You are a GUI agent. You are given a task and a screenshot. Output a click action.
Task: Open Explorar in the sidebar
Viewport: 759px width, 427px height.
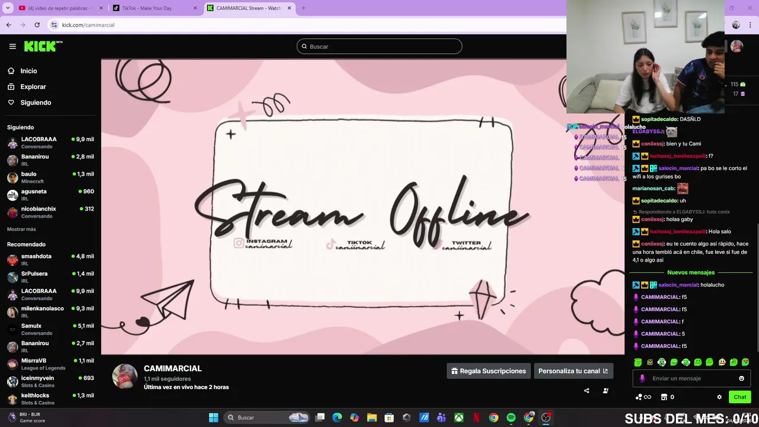click(x=33, y=87)
